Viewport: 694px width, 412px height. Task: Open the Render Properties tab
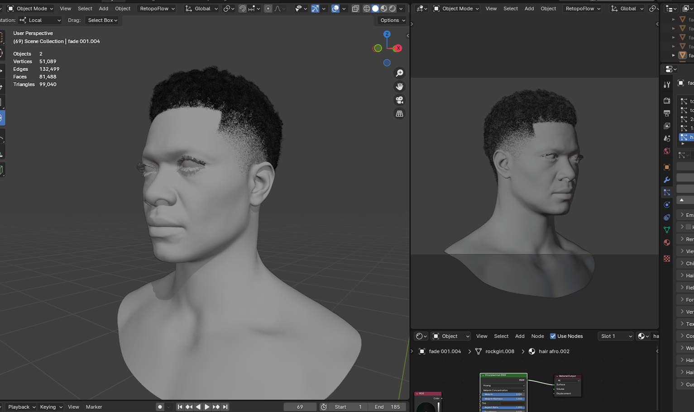point(666,100)
